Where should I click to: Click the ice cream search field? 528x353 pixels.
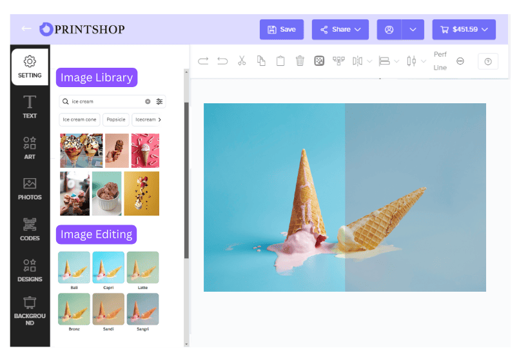click(x=112, y=101)
